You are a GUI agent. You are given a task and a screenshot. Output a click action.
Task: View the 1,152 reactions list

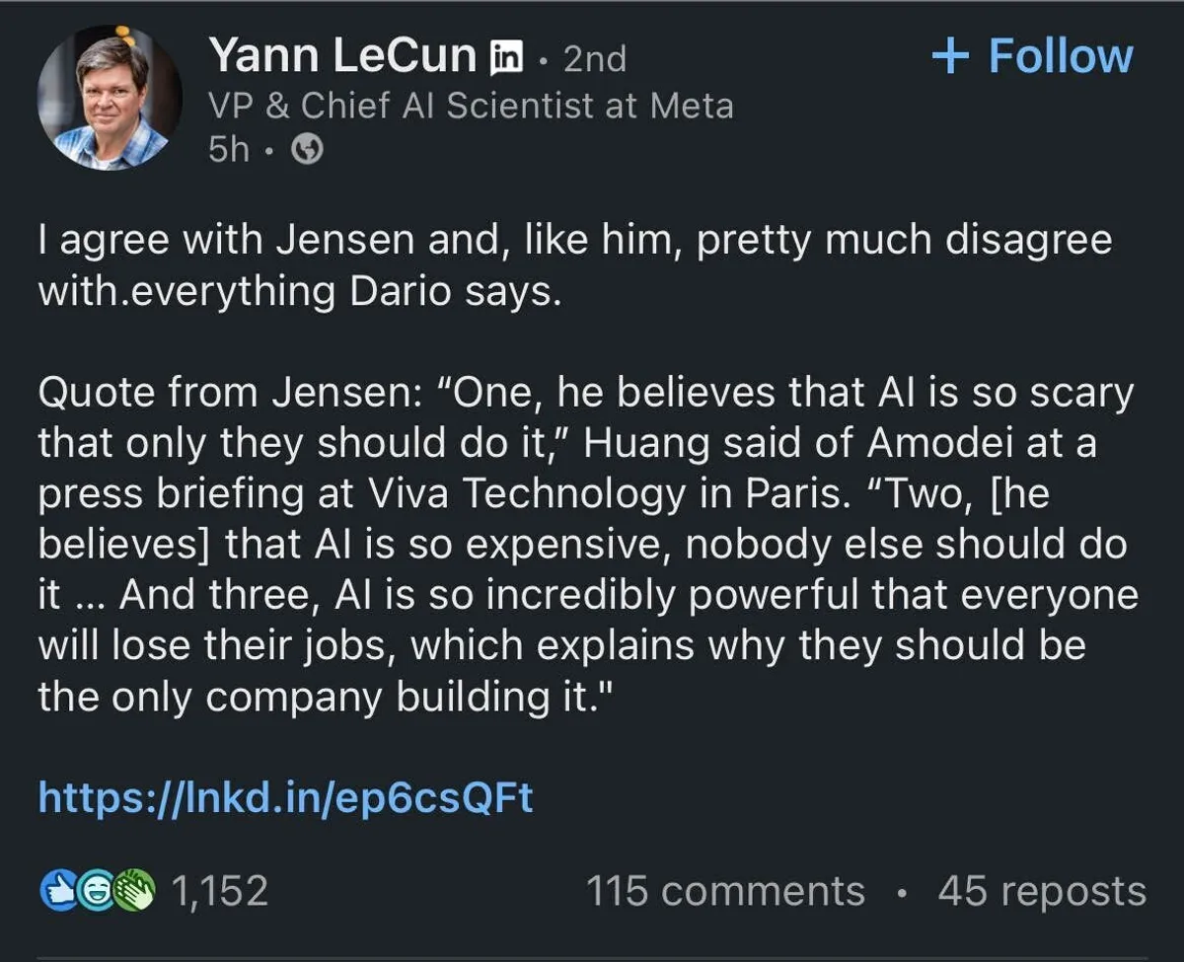pos(219,891)
